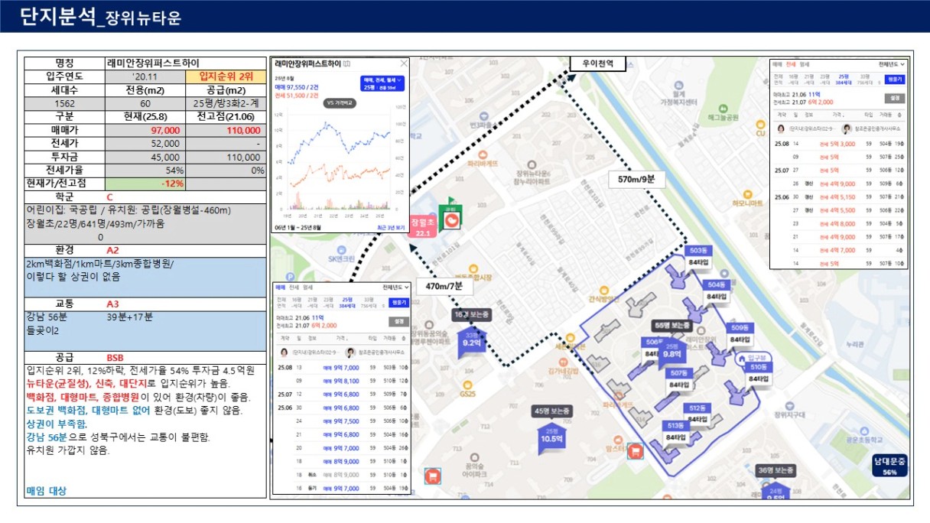Click 전세 4억 5,150 갱신 row
The width and height of the screenshot is (930, 523).
839,197
